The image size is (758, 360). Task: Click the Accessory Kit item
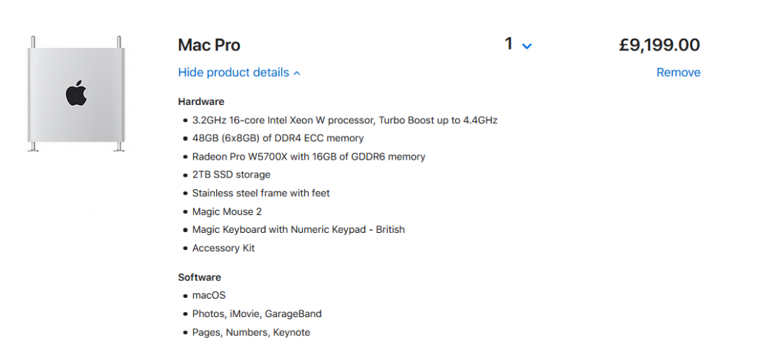pyautogui.click(x=224, y=248)
